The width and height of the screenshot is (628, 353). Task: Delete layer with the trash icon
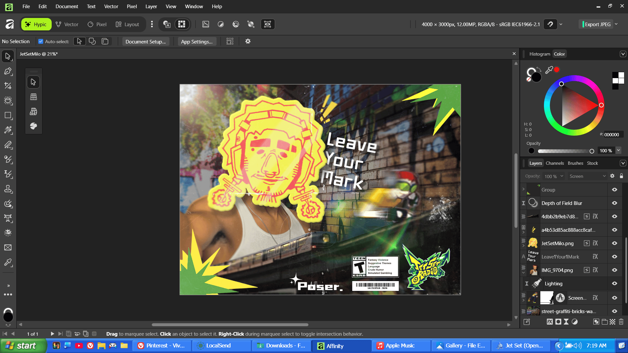tap(621, 322)
